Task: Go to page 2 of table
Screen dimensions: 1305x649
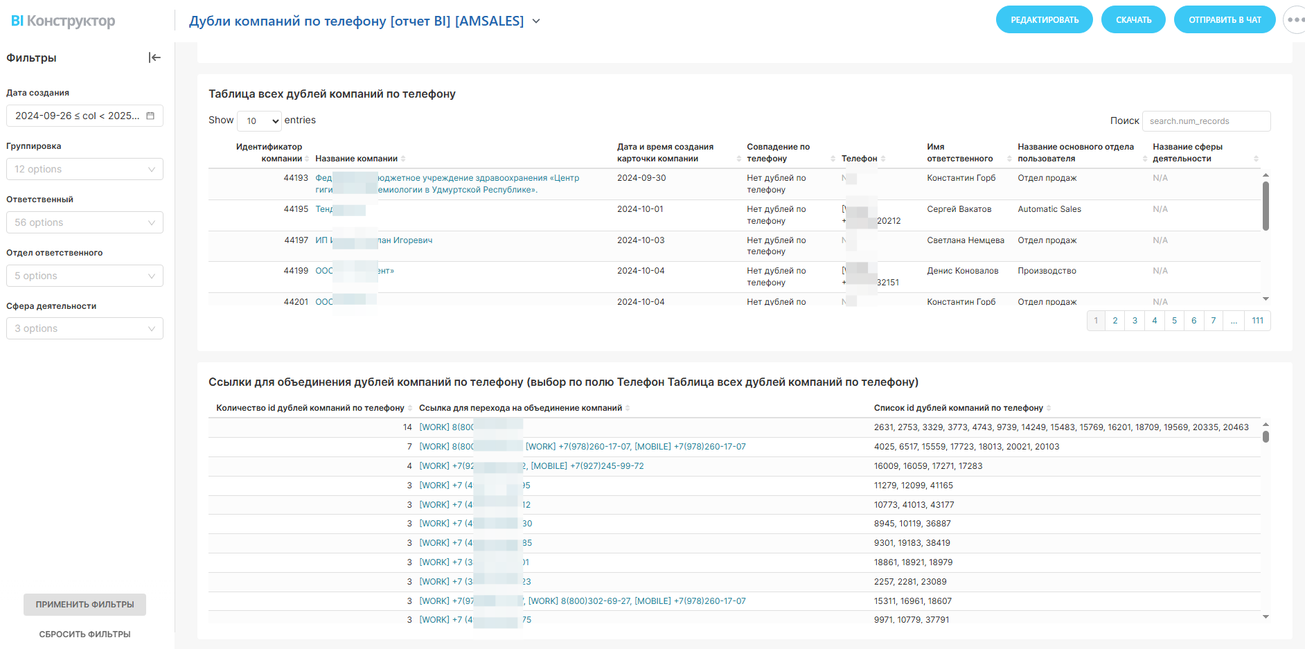Action: (1115, 321)
